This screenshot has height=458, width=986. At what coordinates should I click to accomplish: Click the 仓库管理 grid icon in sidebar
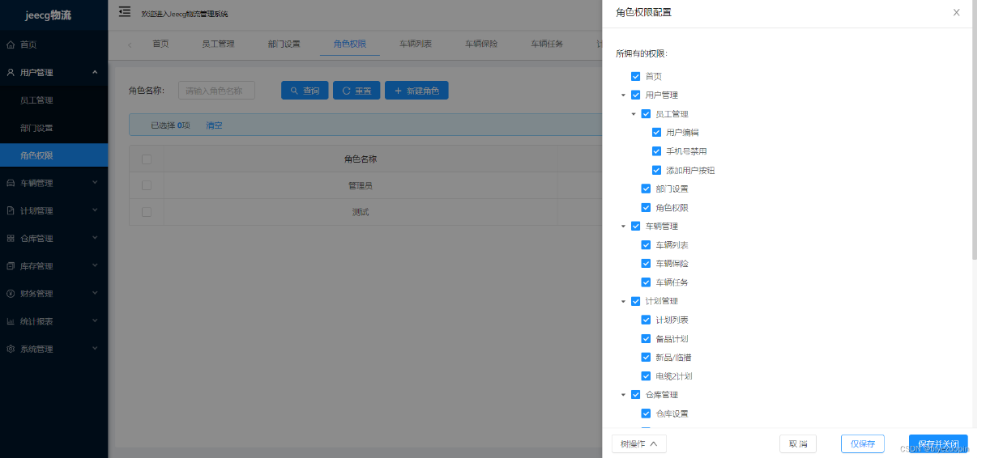pyautogui.click(x=11, y=239)
